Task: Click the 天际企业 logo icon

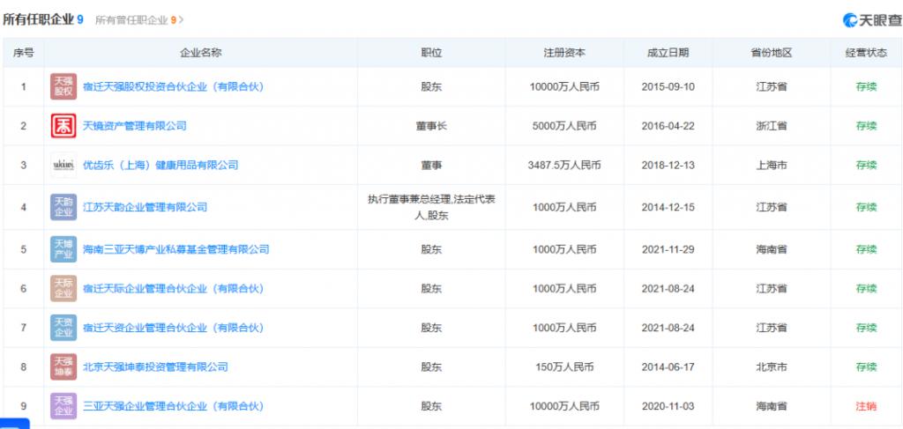Action: tap(63, 289)
